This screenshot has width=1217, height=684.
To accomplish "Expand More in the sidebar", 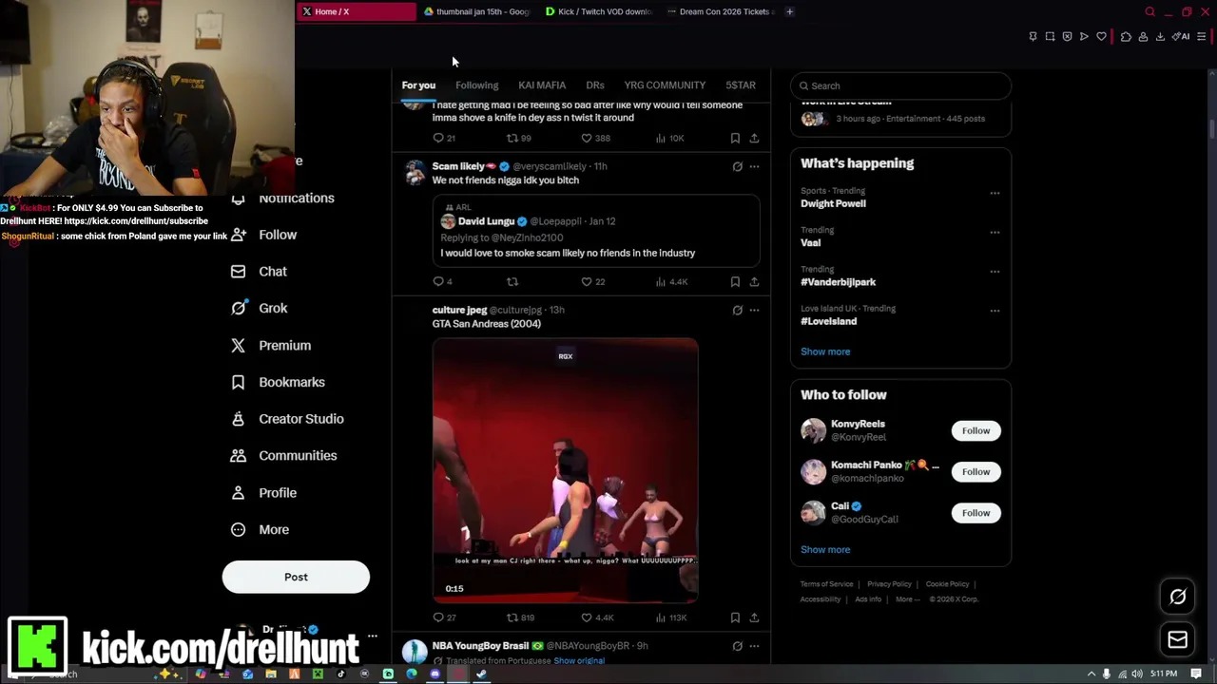I will pos(261,530).
